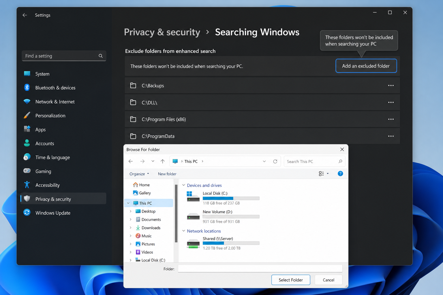Viewport: 443px width, 295px height.
Task: Click more options for C:\Backups
Action: (391, 86)
